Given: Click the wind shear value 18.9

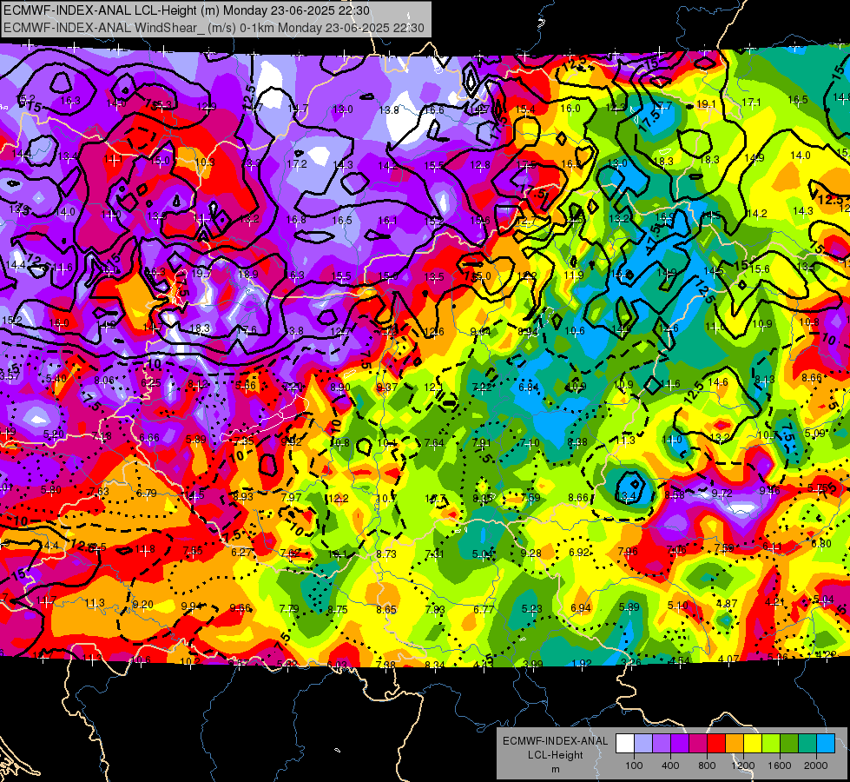Looking at the screenshot, I should [247, 274].
